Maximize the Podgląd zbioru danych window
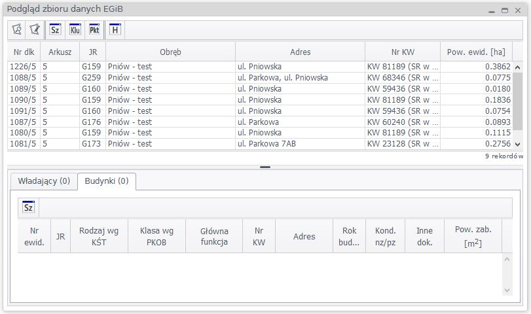This screenshot has width=531, height=314. pos(505,10)
